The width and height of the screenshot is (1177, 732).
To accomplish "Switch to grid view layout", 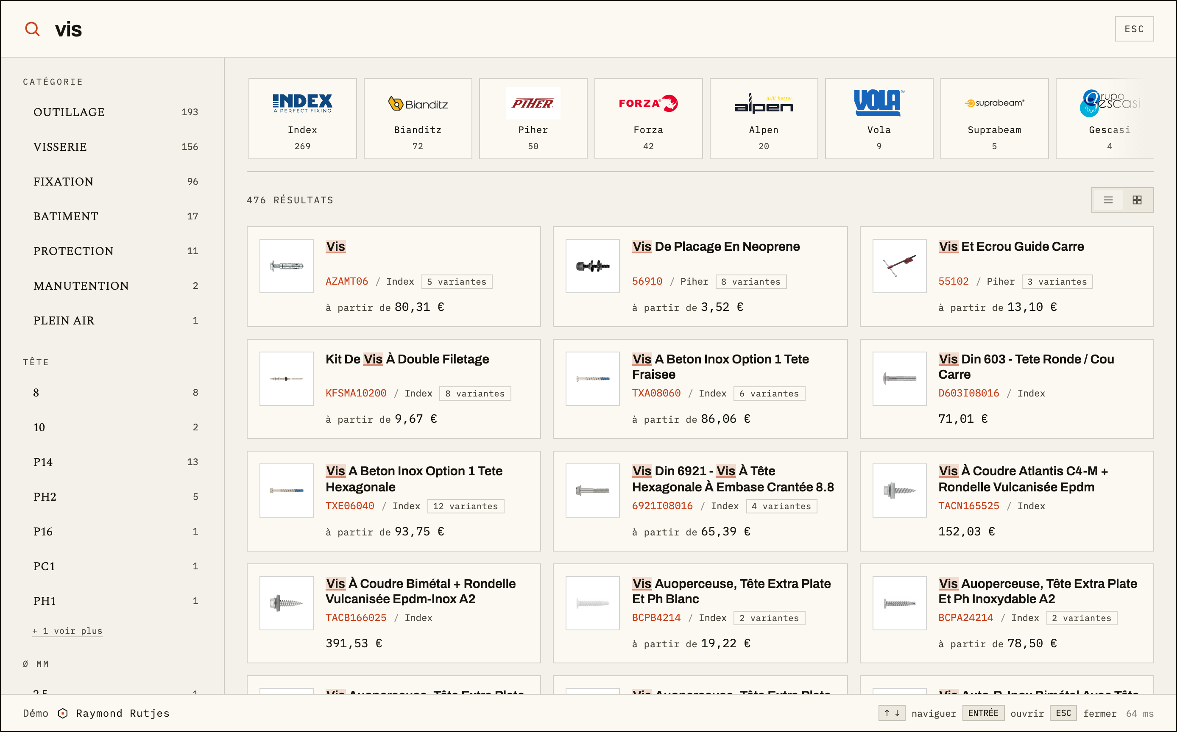I will point(1137,200).
